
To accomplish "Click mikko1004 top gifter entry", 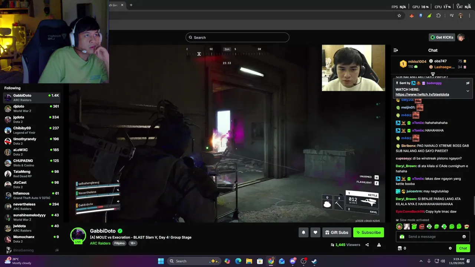I will click(413, 64).
